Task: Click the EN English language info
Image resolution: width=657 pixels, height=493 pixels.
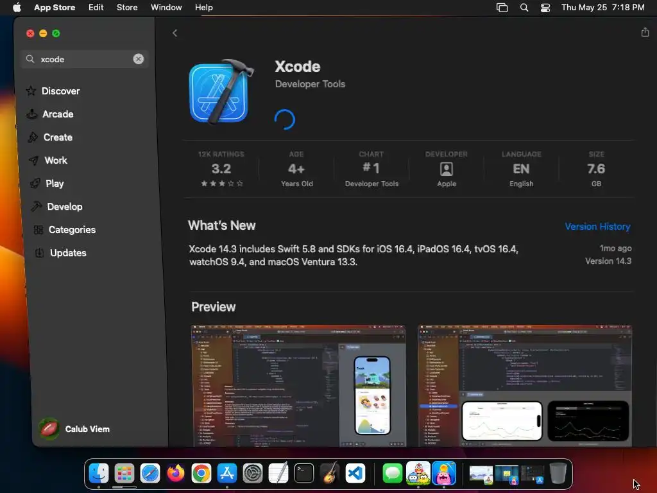Action: 521,169
